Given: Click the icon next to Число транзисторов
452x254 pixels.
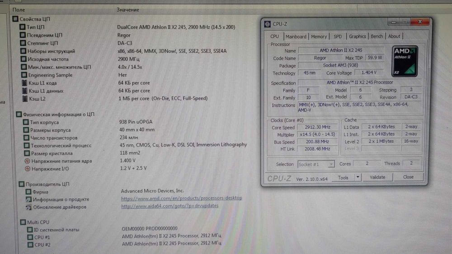Looking at the screenshot, I should 26,138.
